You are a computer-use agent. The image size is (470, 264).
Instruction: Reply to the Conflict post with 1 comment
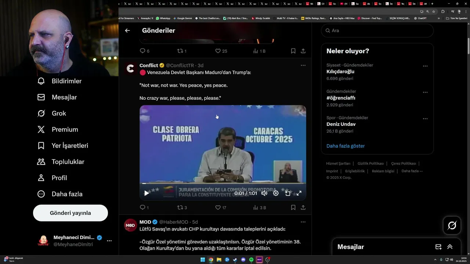(x=144, y=208)
